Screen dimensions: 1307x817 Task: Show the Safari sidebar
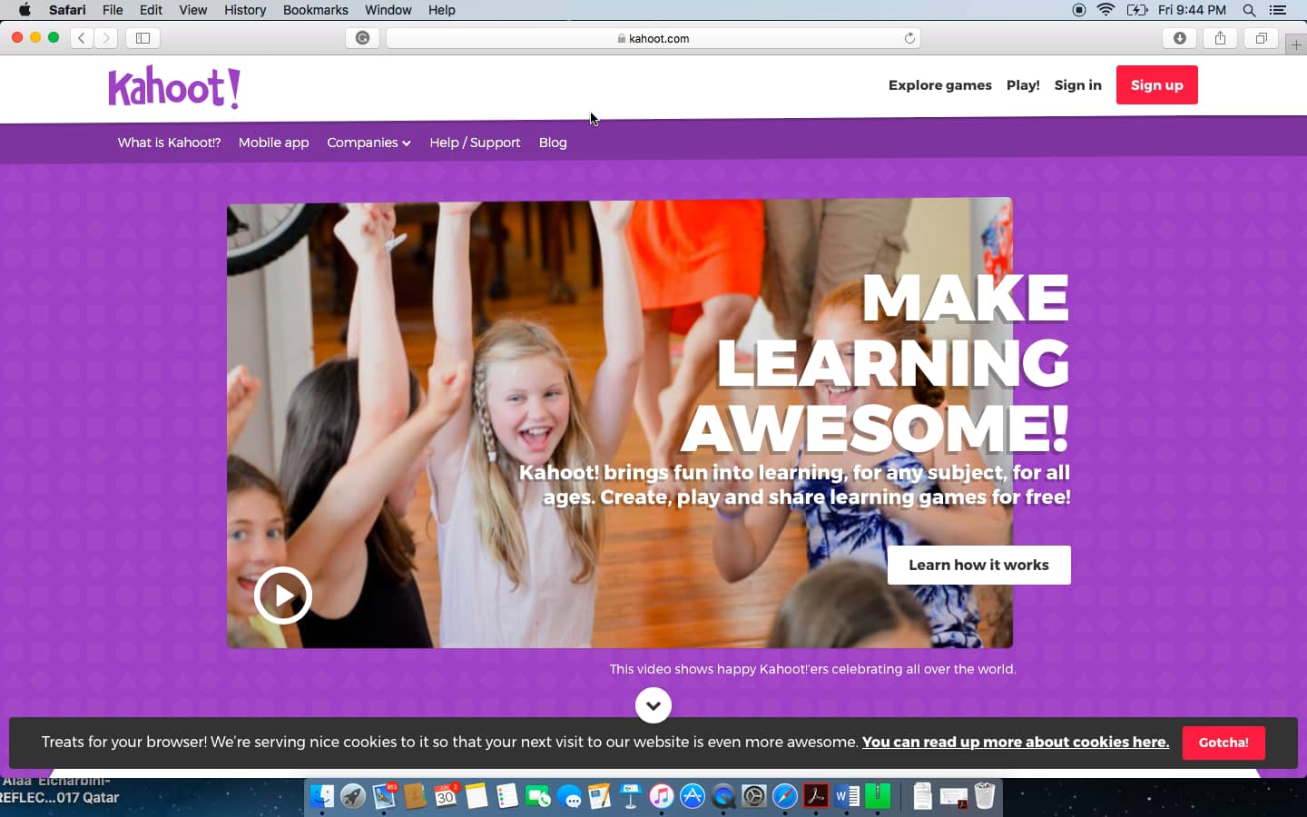[x=142, y=38]
